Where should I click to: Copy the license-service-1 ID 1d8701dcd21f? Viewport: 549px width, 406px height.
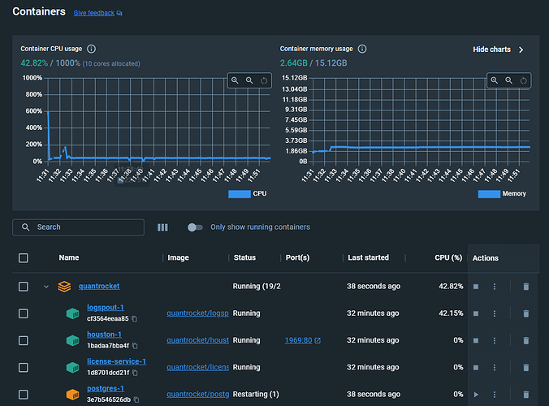click(135, 373)
